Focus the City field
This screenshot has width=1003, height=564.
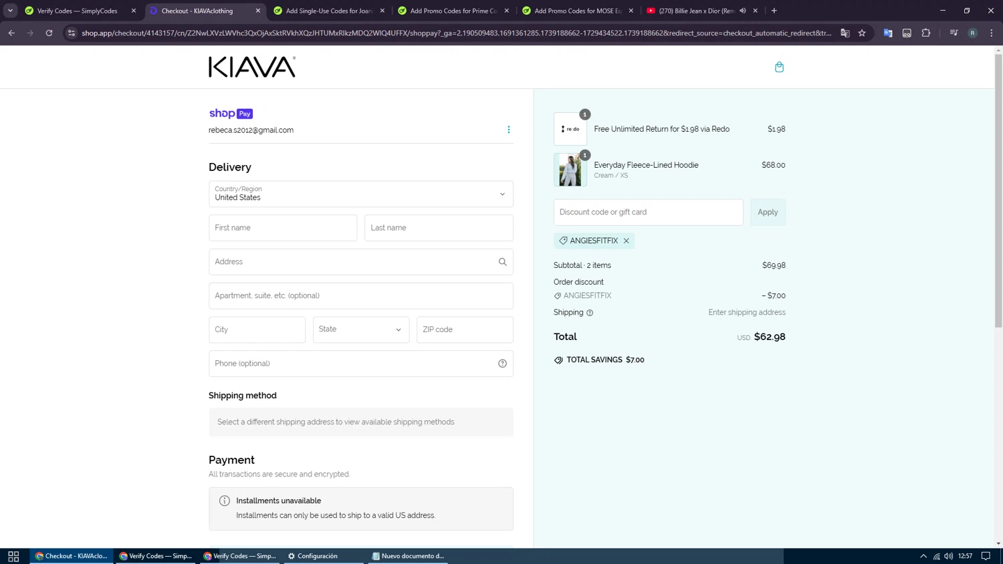(257, 329)
